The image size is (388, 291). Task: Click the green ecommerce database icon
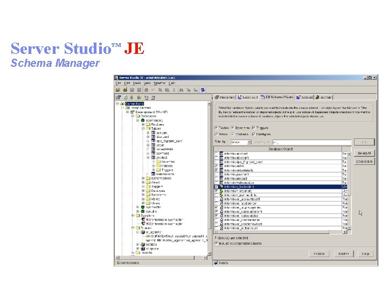pyautogui.click(x=143, y=121)
